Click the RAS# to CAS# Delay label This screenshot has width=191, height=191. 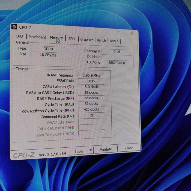pyautogui.click(x=50, y=92)
